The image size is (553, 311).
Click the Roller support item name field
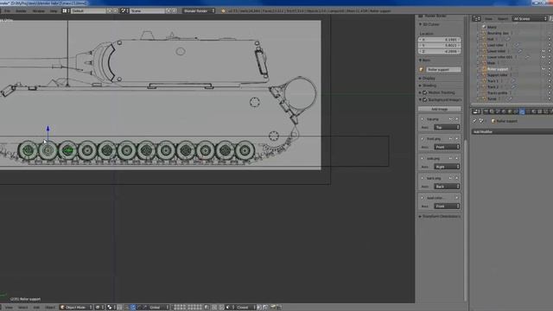[443, 69]
